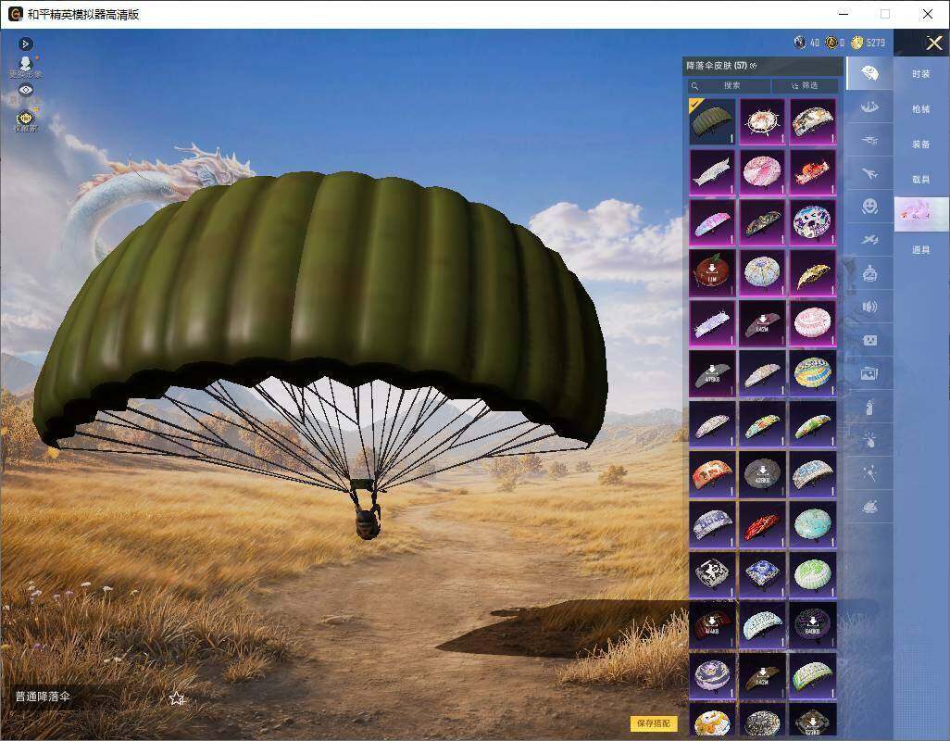Click the 搜索 search field

click(730, 85)
